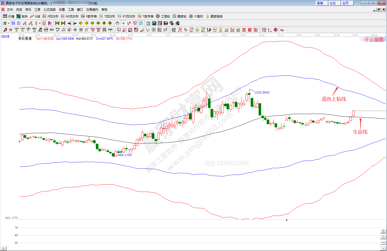Screen dimensions: 387x251
Task: Click the yin-yang taiji icon
Action: (x=276, y=30)
